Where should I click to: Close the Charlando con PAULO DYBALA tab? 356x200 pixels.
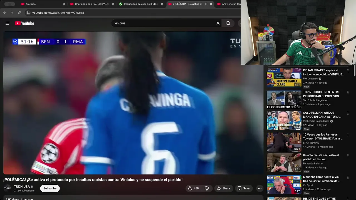(113, 4)
